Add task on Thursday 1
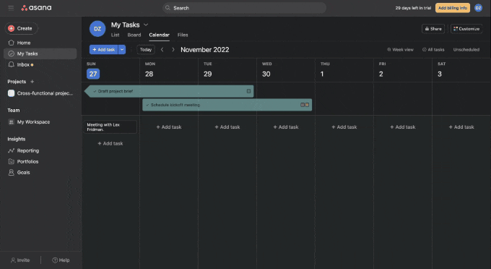The width and height of the screenshot is (491, 269). pos(344,127)
